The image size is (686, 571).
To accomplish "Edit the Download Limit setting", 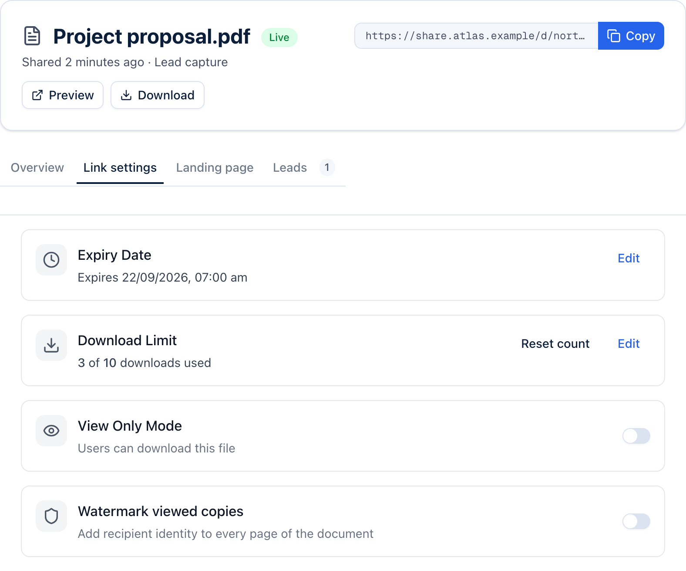I will [629, 344].
